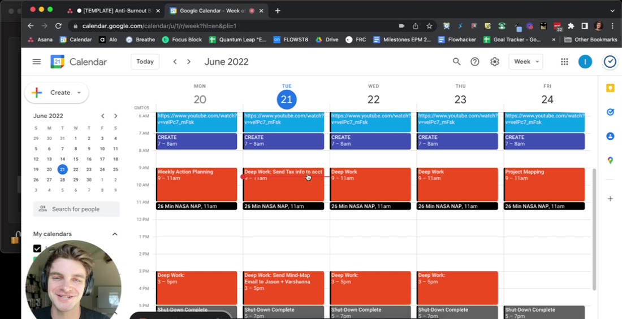Open Weekly Action Planning event

pyautogui.click(x=197, y=184)
